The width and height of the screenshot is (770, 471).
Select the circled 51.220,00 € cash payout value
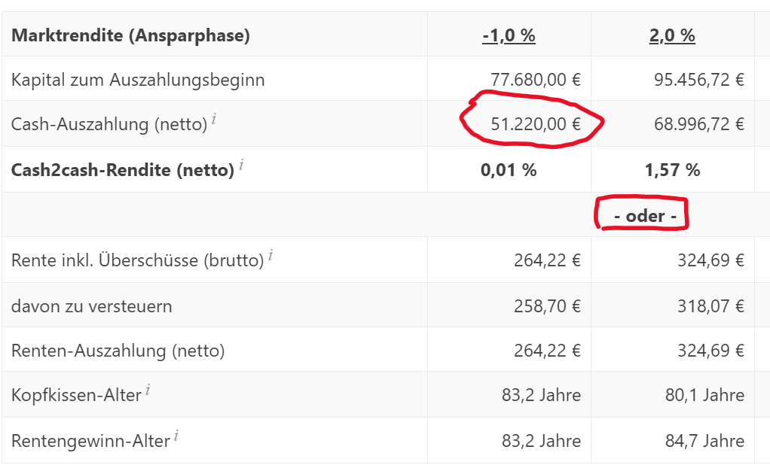[x=536, y=124]
